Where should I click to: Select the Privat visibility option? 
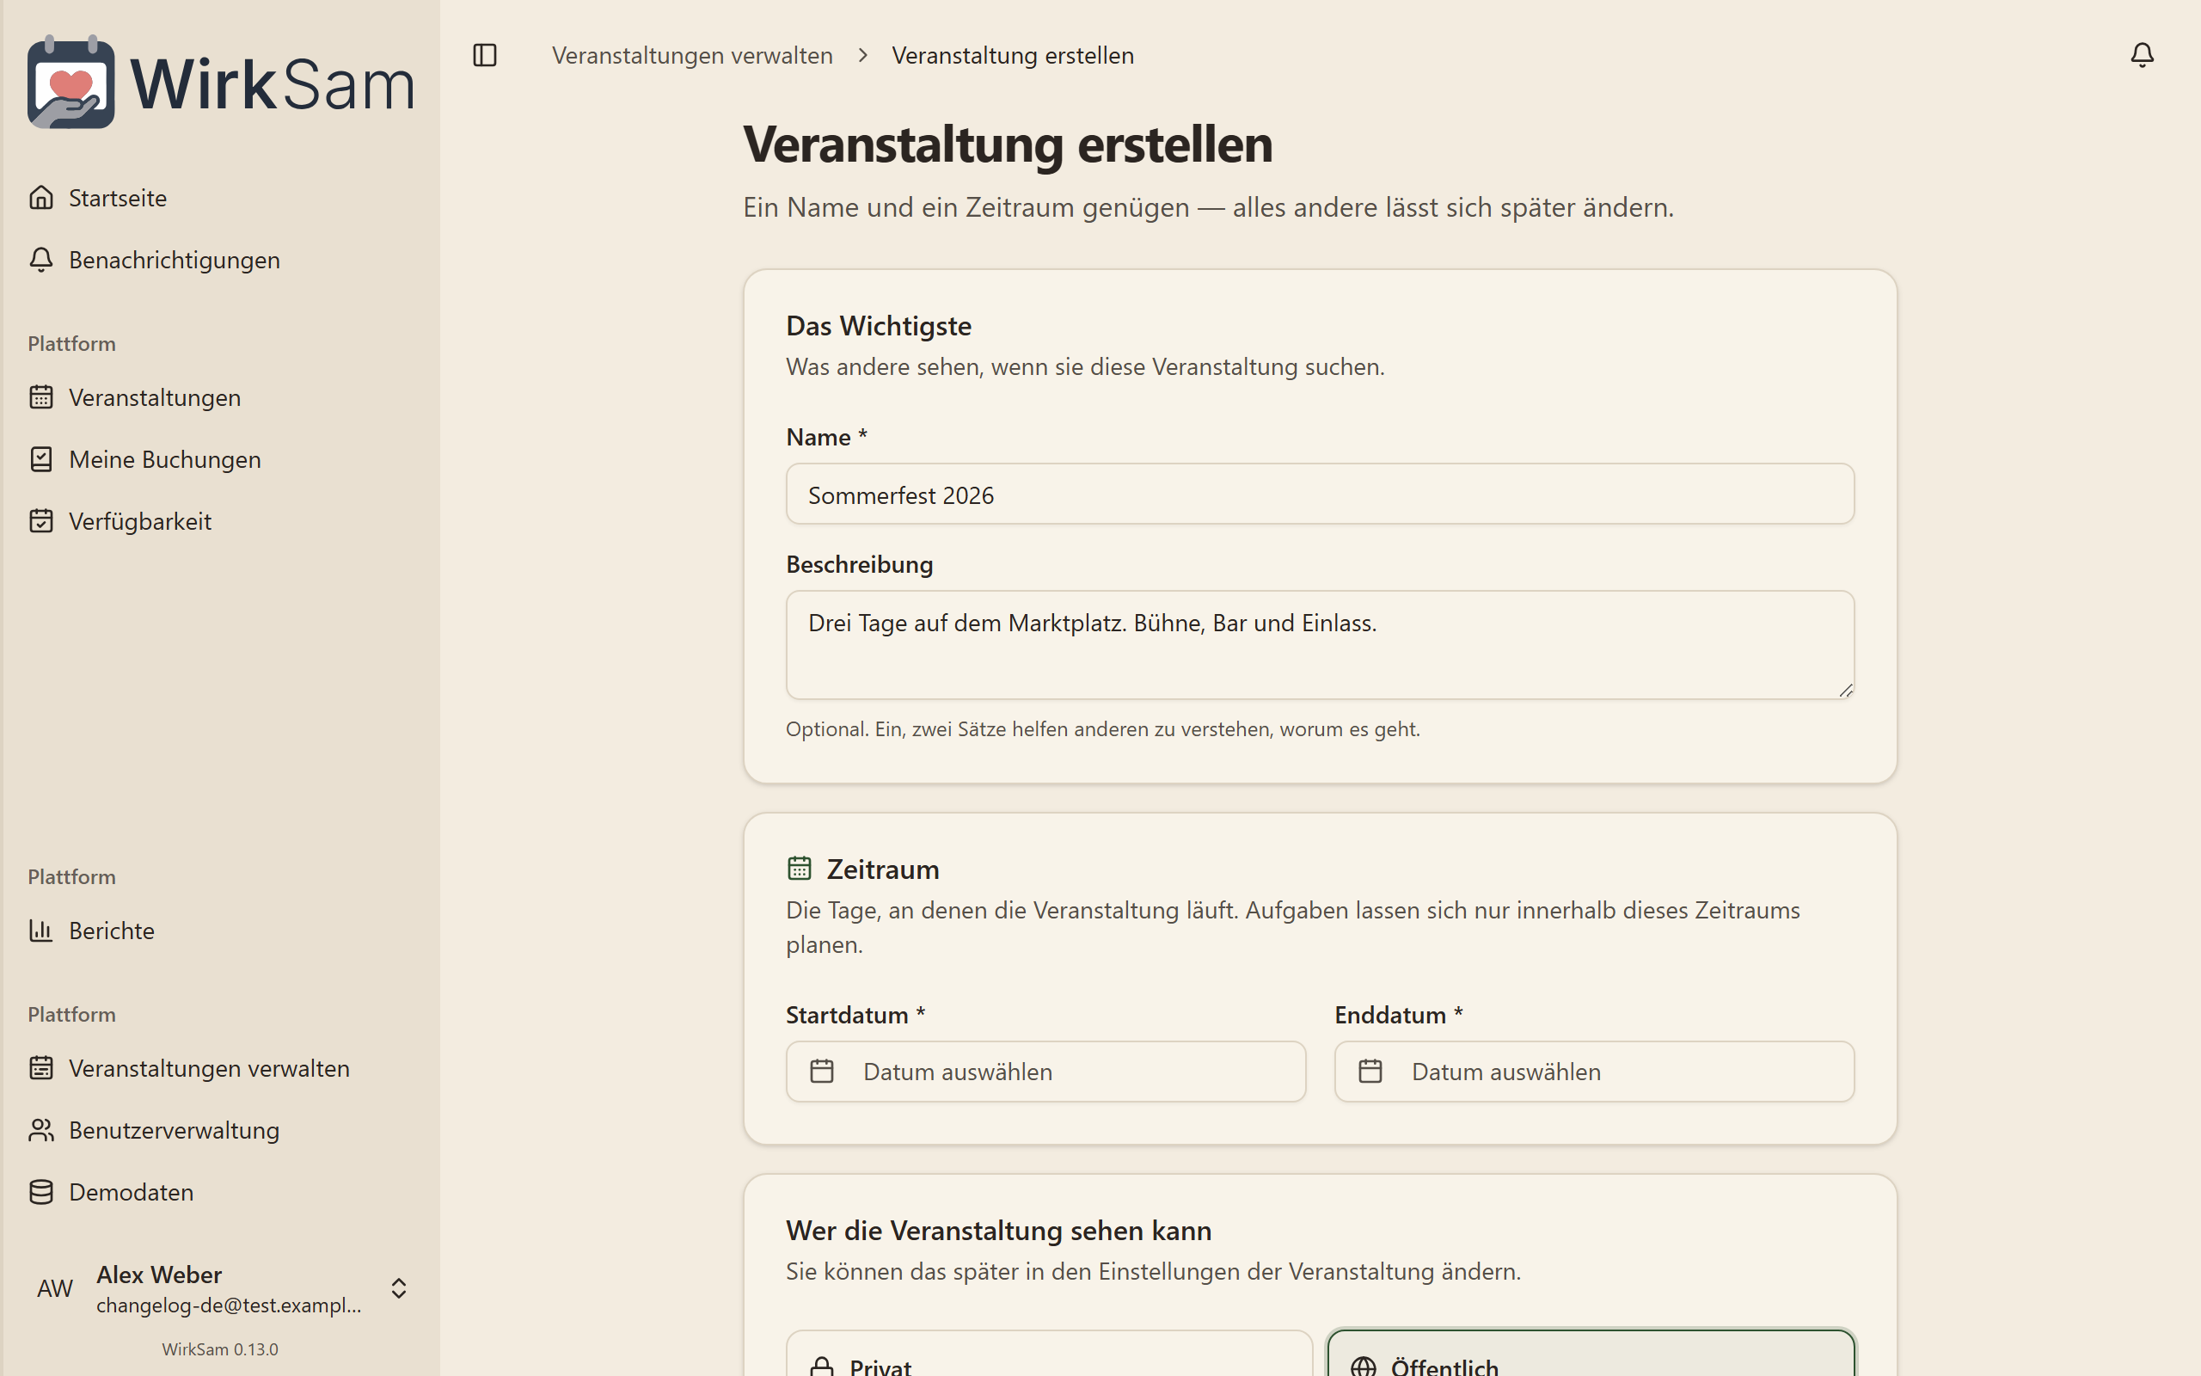coord(1050,1354)
